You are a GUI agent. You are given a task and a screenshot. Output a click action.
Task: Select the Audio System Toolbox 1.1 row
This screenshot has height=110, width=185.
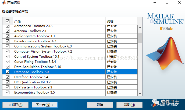tap(70, 36)
